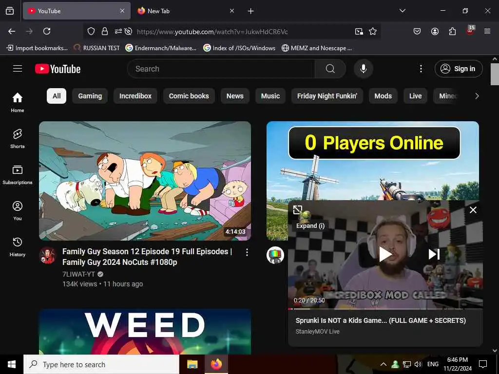Open the Family Guy Season 12 video title

pos(147,257)
